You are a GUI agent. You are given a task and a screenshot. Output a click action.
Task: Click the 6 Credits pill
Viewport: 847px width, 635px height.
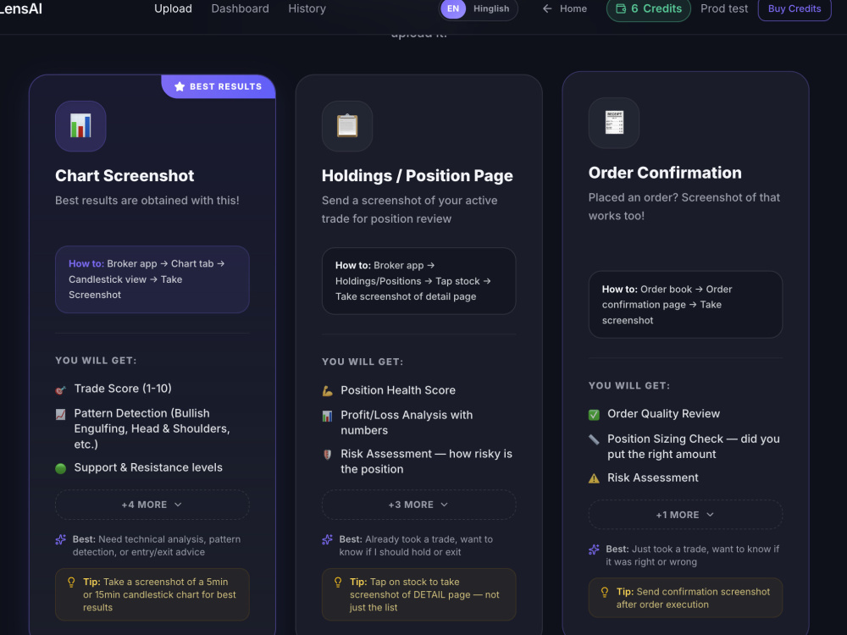click(x=648, y=8)
